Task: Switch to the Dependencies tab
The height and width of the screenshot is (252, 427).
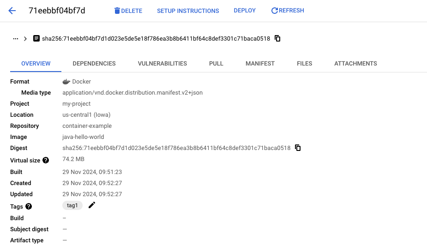Action: pos(94,64)
